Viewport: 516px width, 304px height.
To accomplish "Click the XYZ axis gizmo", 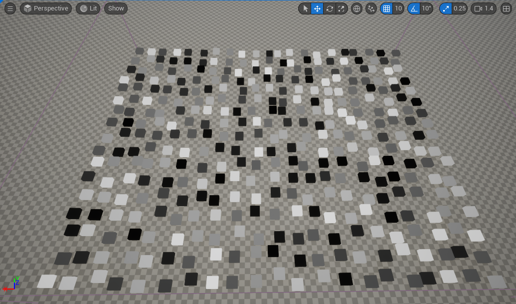I will coord(11,284).
